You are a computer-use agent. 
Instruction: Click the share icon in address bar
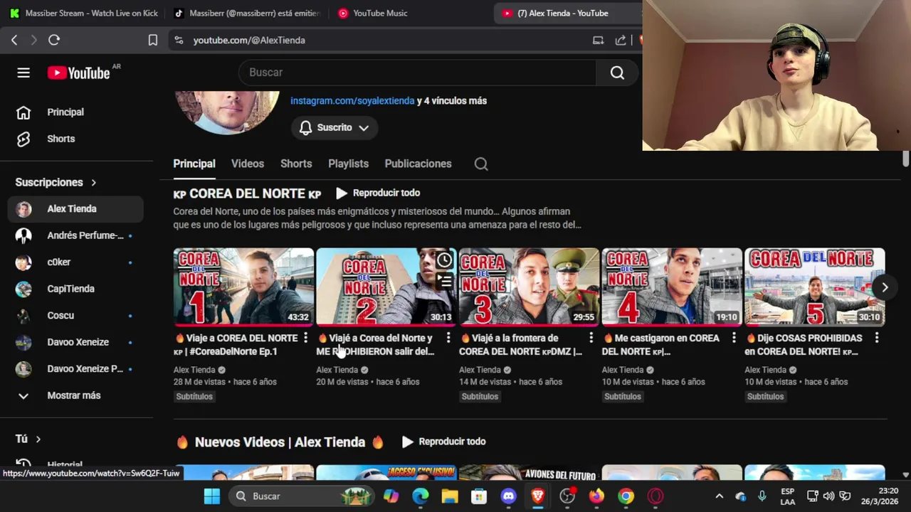(x=621, y=41)
